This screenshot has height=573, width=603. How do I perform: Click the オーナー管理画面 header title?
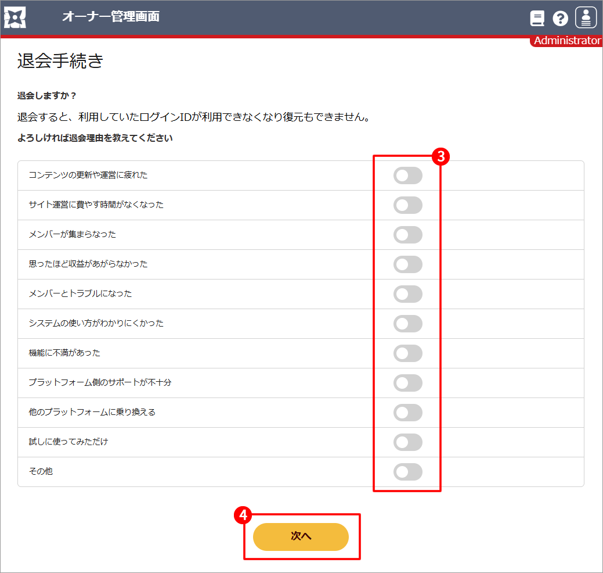(x=110, y=17)
